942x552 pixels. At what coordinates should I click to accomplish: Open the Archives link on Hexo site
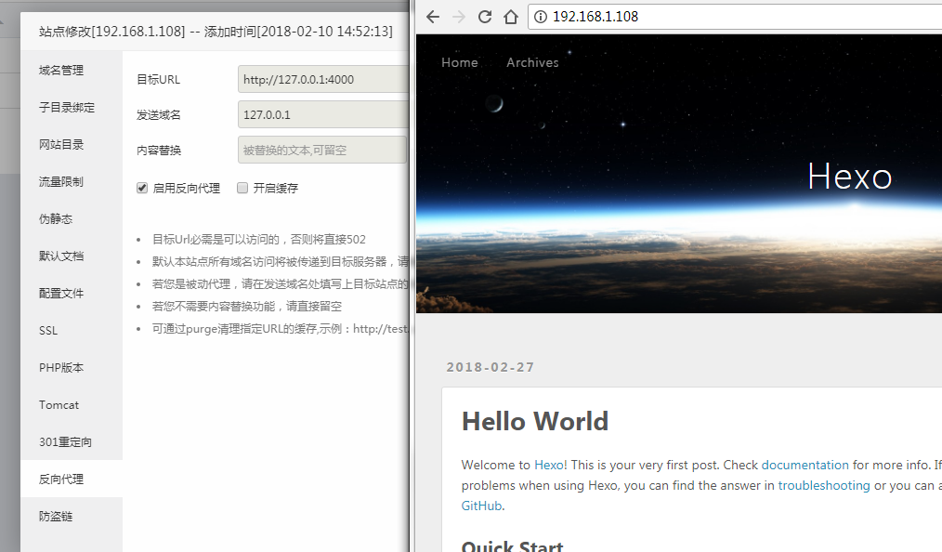click(532, 62)
